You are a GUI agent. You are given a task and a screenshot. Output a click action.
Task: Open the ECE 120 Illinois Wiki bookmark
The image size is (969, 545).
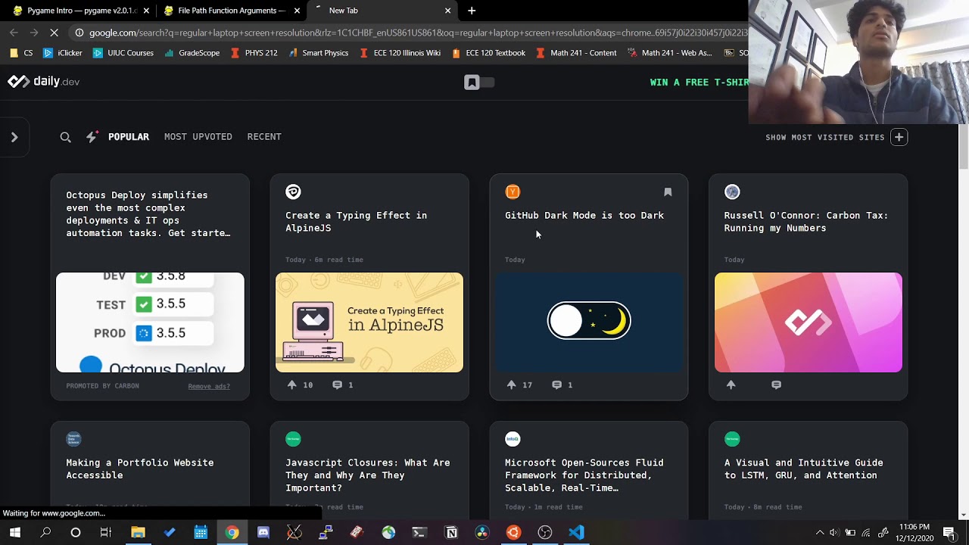click(x=400, y=53)
